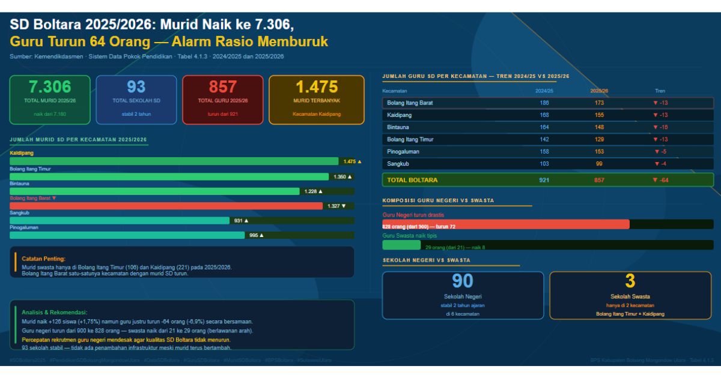
Task: Click the Kaidipang green bar showing 1.475
Action: point(174,161)
